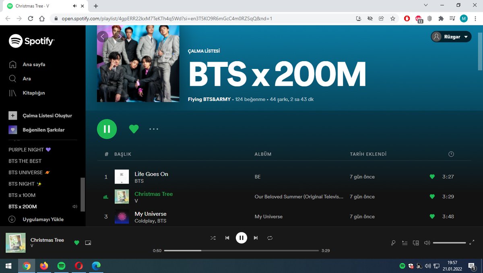
Task: Unlike My Universe track heart
Action: coord(432,217)
